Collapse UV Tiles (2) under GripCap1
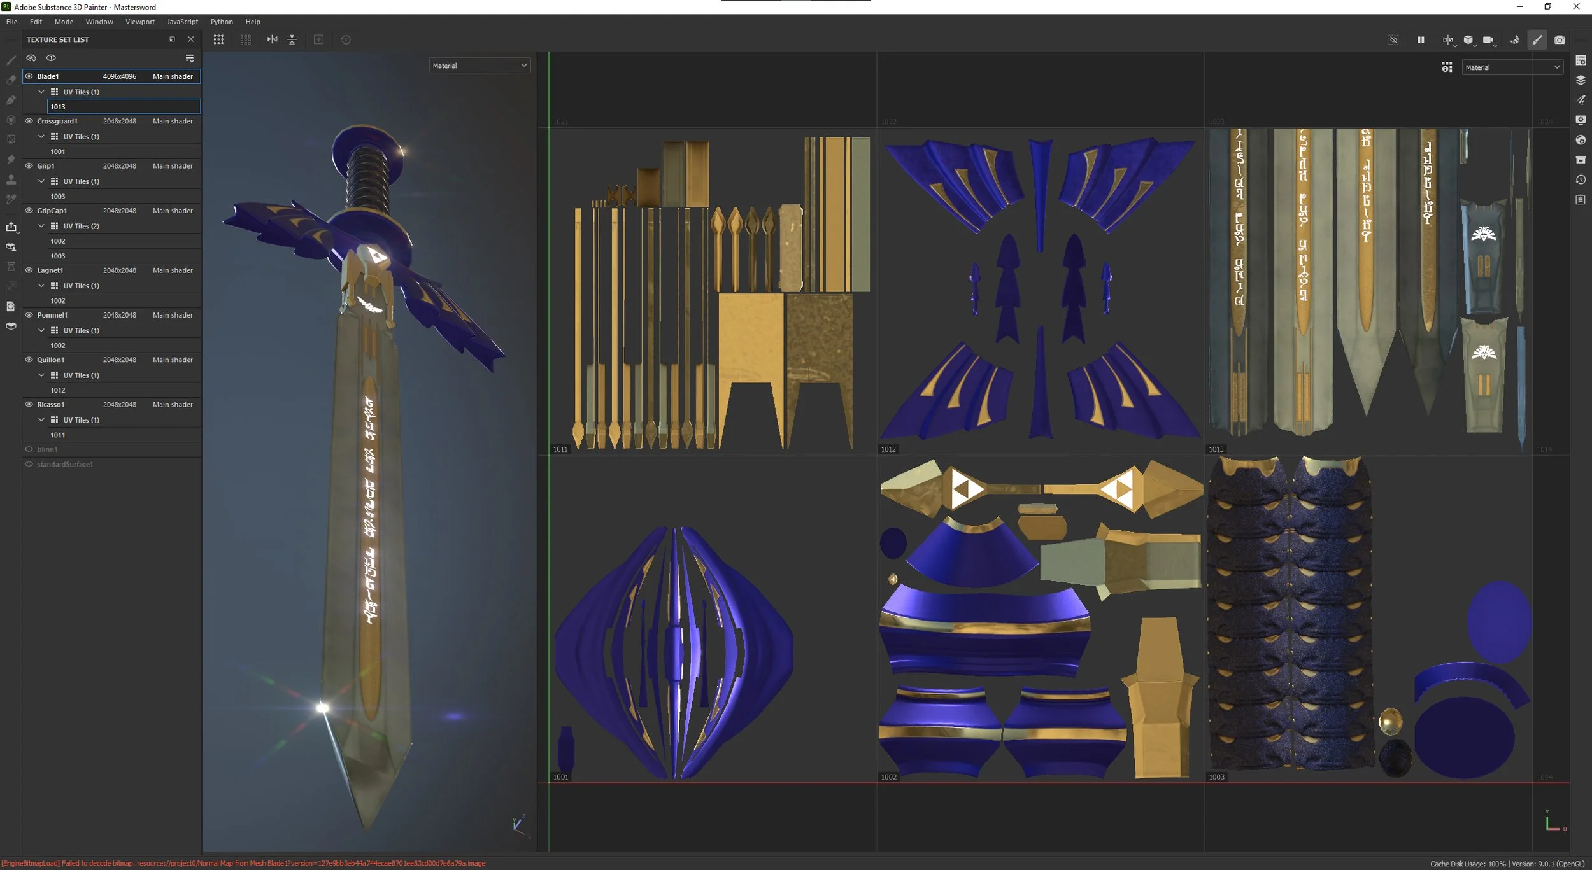 click(x=41, y=226)
